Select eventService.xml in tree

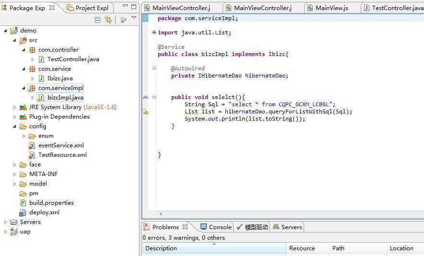point(61,145)
